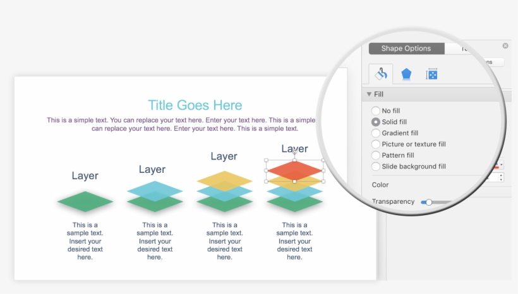Choose the Gradient fill radio button
This screenshot has width=518, height=294.
pos(376,133)
